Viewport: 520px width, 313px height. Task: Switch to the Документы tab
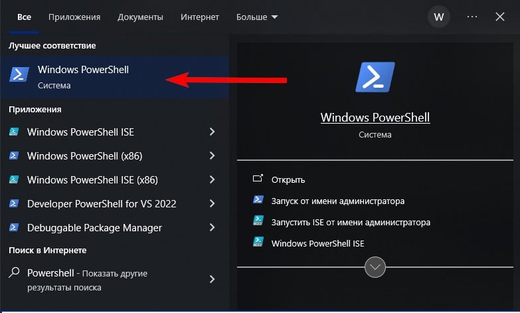tap(140, 17)
